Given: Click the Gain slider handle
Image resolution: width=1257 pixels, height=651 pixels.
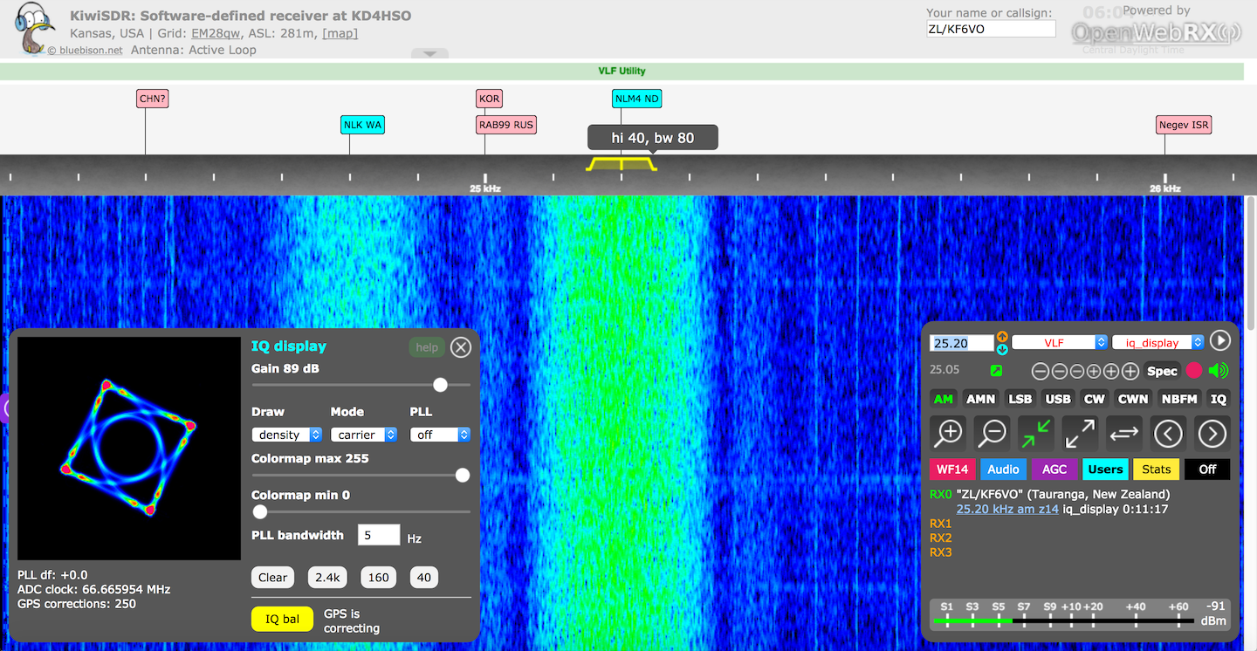Looking at the screenshot, I should [x=441, y=385].
